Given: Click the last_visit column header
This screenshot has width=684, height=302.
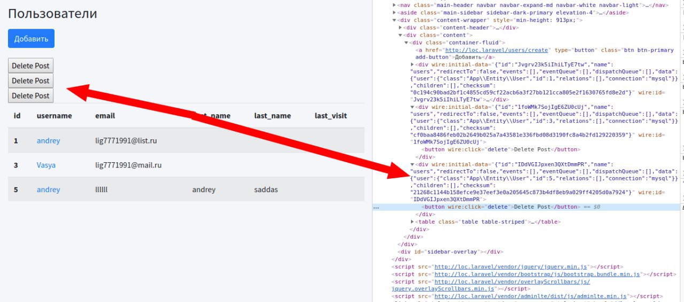Looking at the screenshot, I should tap(331, 116).
